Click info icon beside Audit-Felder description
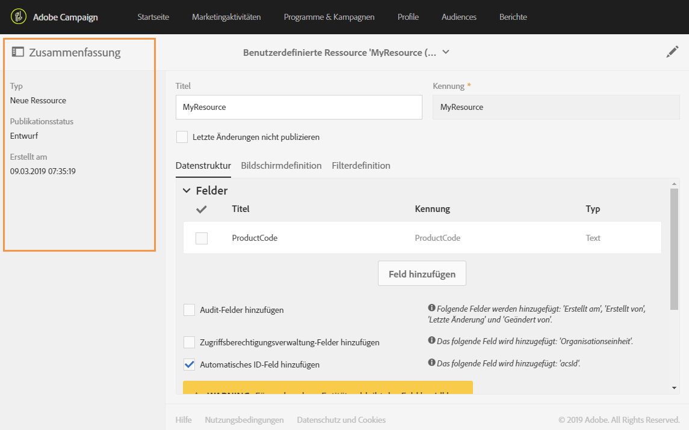 pyautogui.click(x=431, y=308)
